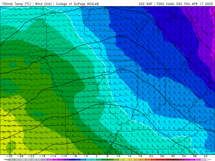Click the 26 color scale label

pos(162,156)
